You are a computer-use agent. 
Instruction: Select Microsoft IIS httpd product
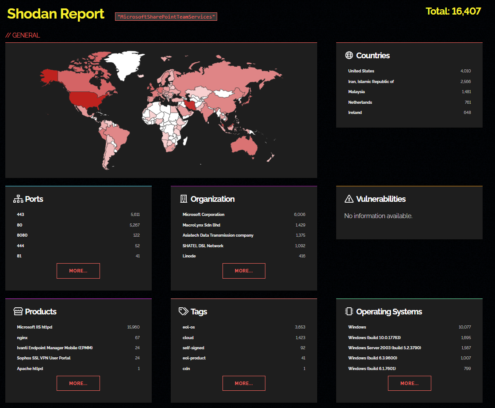(x=78, y=327)
